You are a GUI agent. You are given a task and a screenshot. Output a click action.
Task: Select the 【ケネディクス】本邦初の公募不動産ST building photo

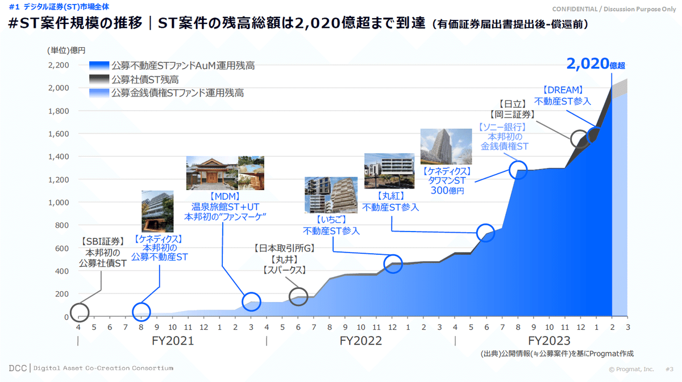click(157, 211)
